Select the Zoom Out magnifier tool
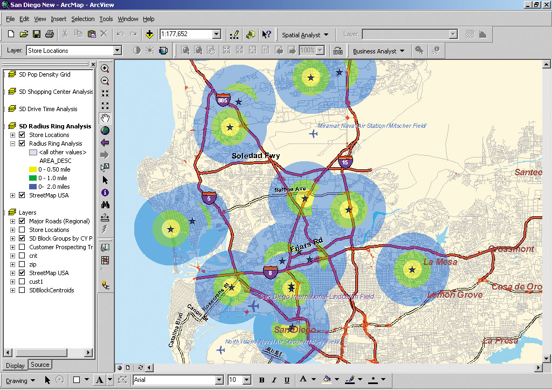The image size is (552, 390). point(105,81)
